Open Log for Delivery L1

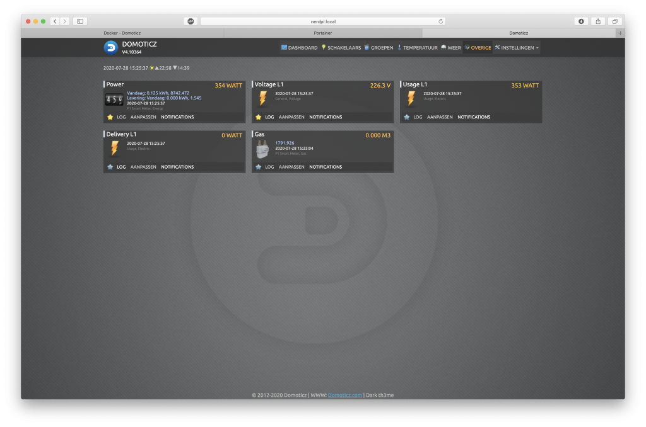click(121, 167)
